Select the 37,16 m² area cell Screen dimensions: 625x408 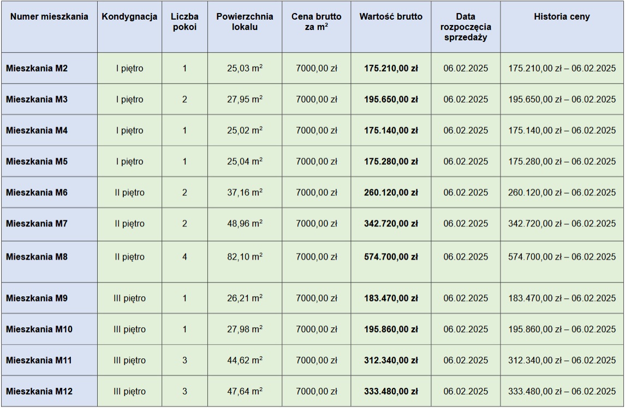click(245, 193)
